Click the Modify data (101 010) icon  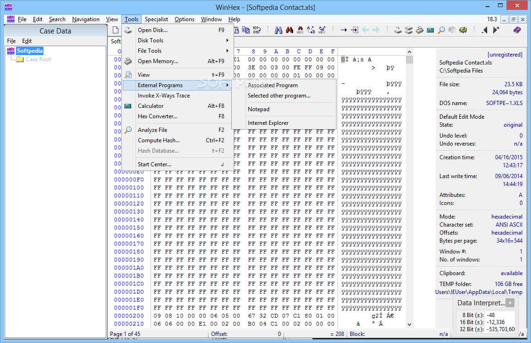pos(257,30)
